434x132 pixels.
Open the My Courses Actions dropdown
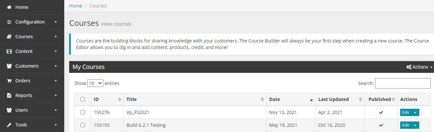click(419, 67)
